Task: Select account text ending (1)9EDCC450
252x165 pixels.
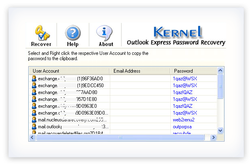Action: click(x=71, y=86)
